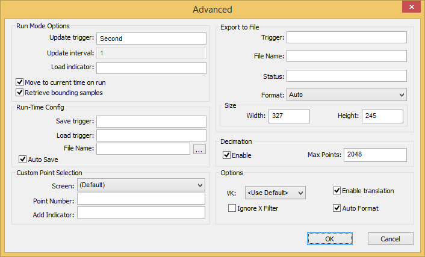Toggle the Auto Format checkbox
This screenshot has width=425, height=257.
click(337, 208)
